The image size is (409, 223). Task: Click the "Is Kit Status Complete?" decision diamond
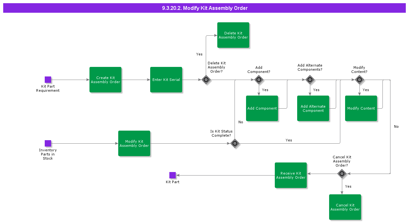(235, 143)
